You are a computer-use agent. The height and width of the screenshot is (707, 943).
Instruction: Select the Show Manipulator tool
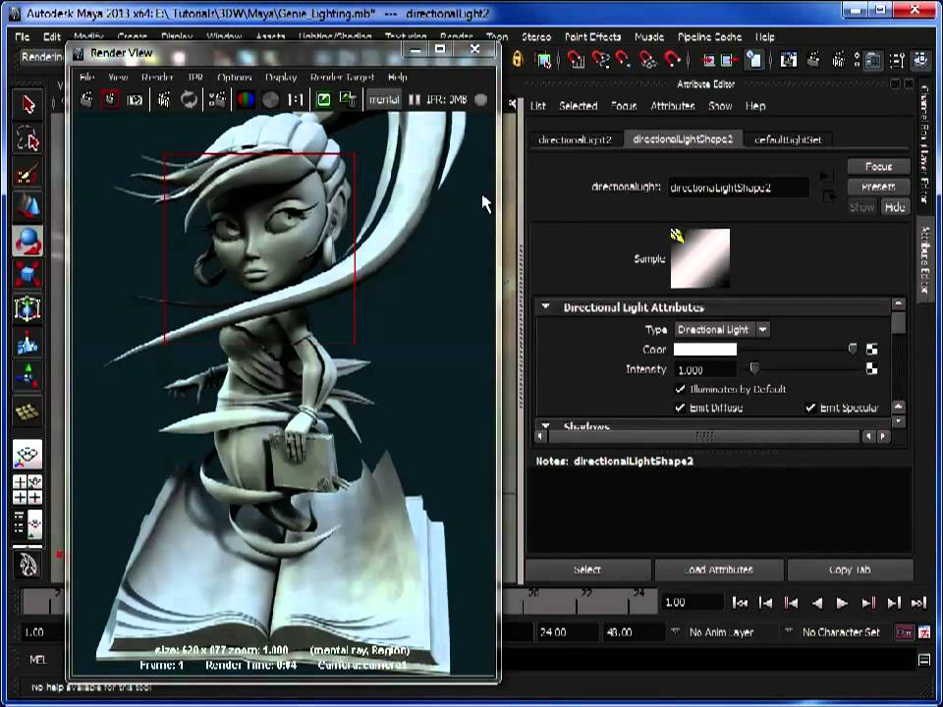coord(28,377)
